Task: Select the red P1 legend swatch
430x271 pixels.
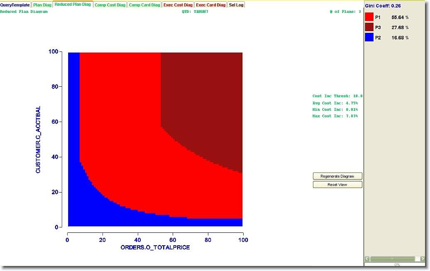Action: (x=369, y=17)
